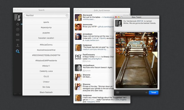
Task: Click the @John_Fogerty mention
Action: (120, 100)
